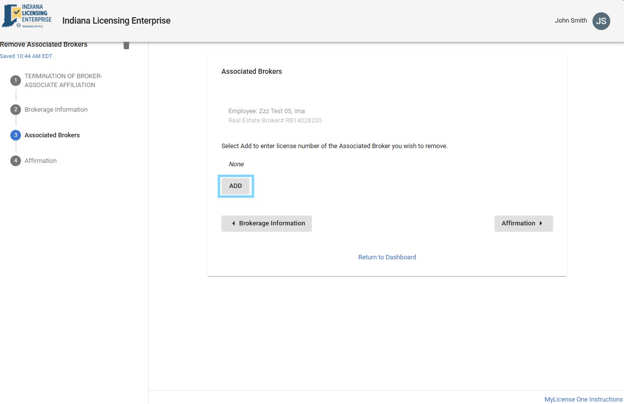Follow the Return to Dashboard link
This screenshot has width=624, height=404.
coord(387,257)
